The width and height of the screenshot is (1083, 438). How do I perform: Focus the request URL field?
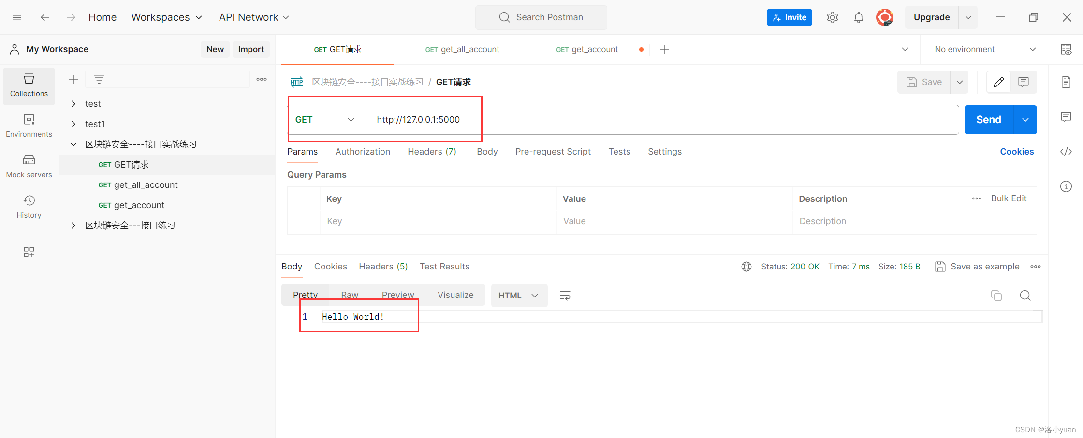tap(662, 120)
